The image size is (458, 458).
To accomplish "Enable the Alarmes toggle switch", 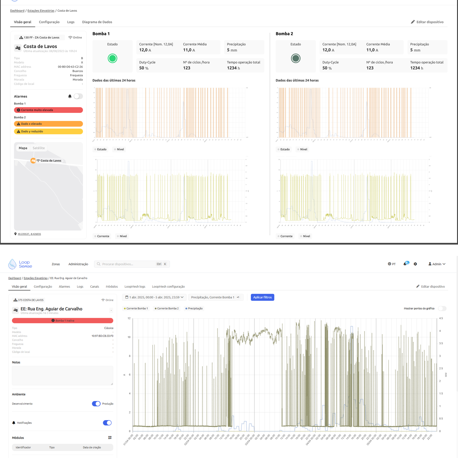I will click(78, 97).
